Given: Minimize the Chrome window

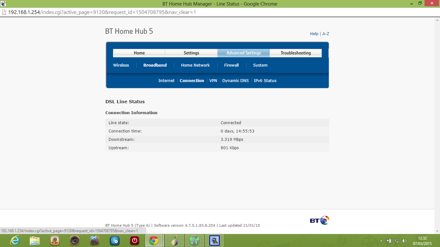Looking at the screenshot, I should click(x=411, y=4).
